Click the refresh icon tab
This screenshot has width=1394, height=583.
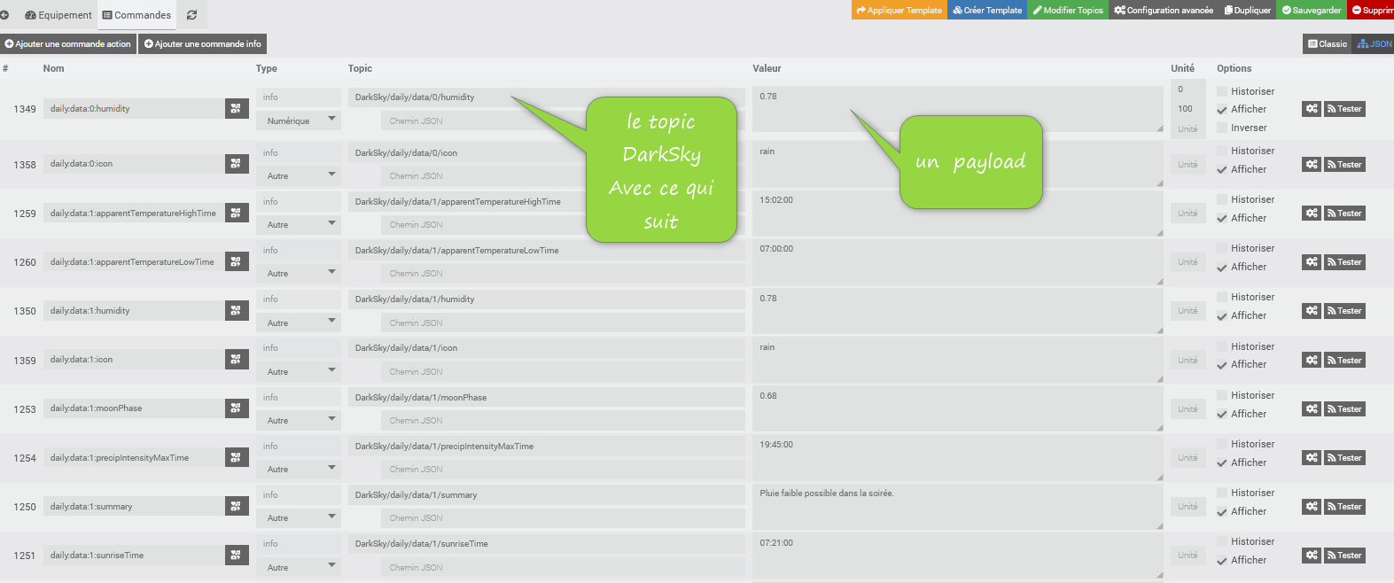(191, 15)
